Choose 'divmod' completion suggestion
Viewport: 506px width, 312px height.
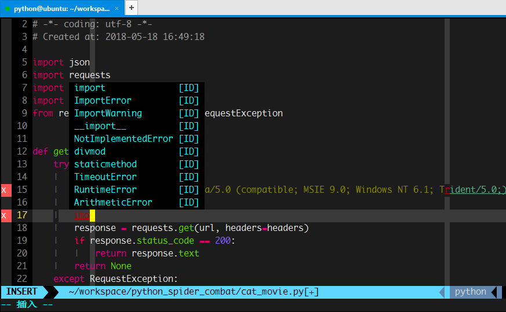pyautogui.click(x=137, y=152)
